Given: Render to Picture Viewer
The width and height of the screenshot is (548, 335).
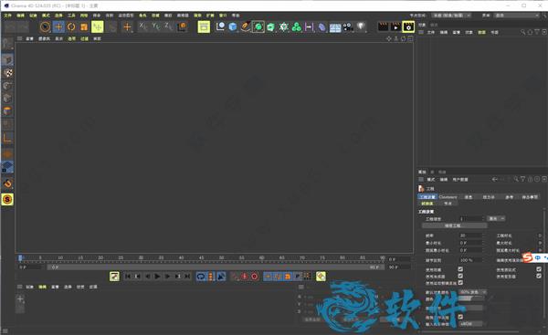Looking at the screenshot, I should 395,26.
